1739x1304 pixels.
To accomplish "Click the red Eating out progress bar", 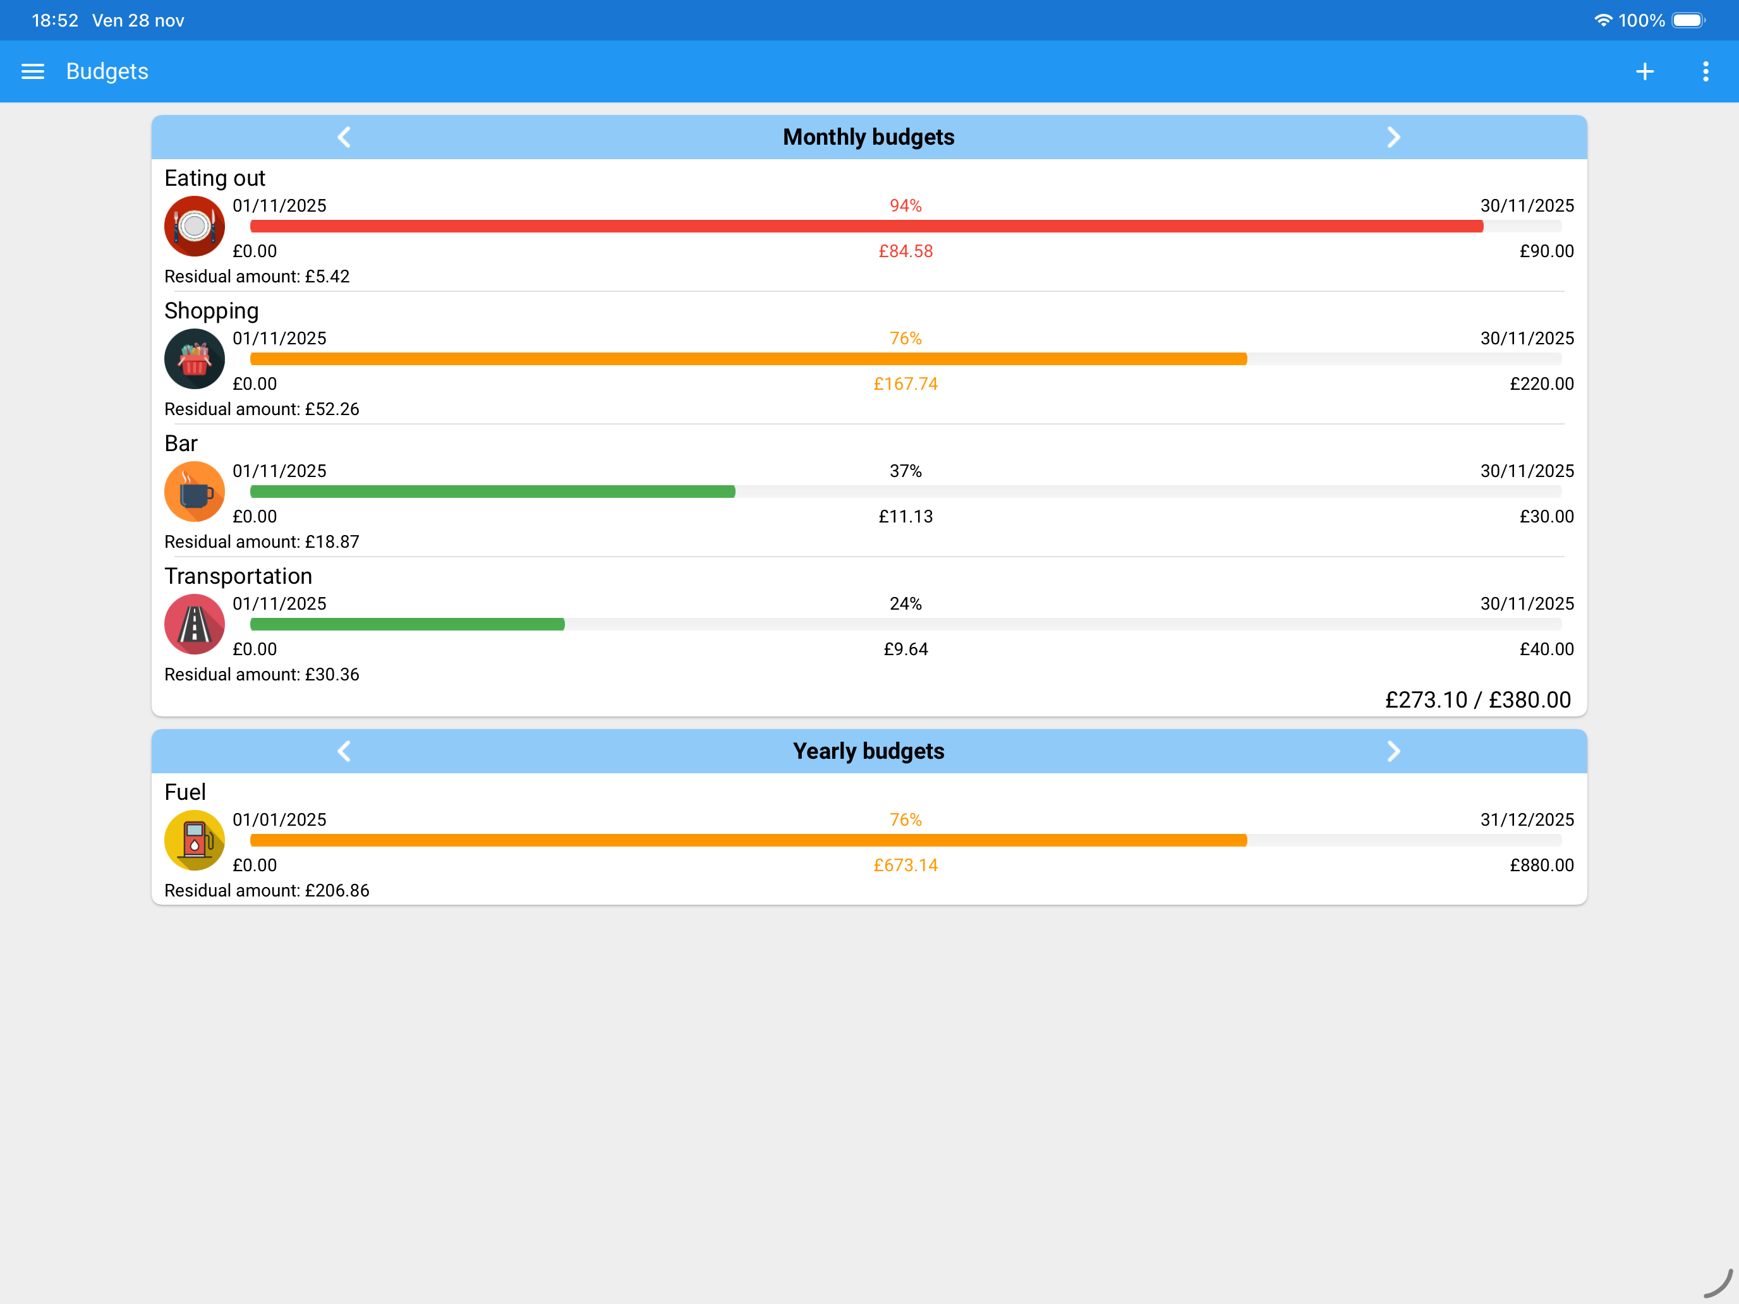I will (865, 226).
